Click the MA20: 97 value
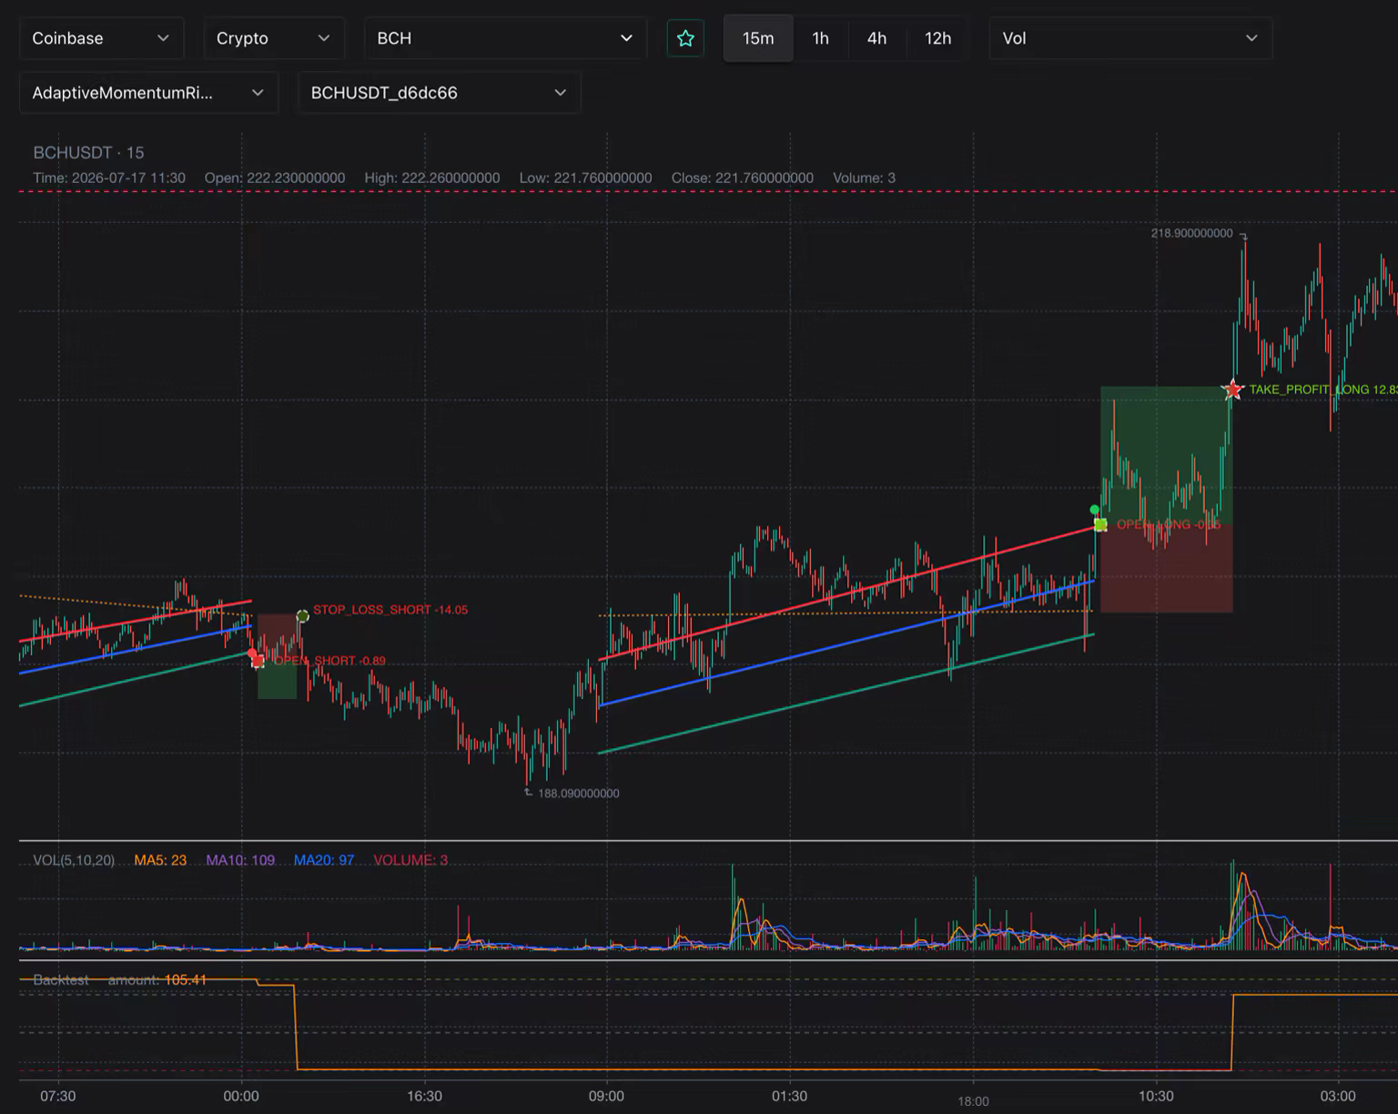 pos(324,860)
